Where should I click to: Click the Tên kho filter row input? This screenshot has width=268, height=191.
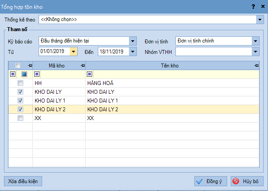176,74
